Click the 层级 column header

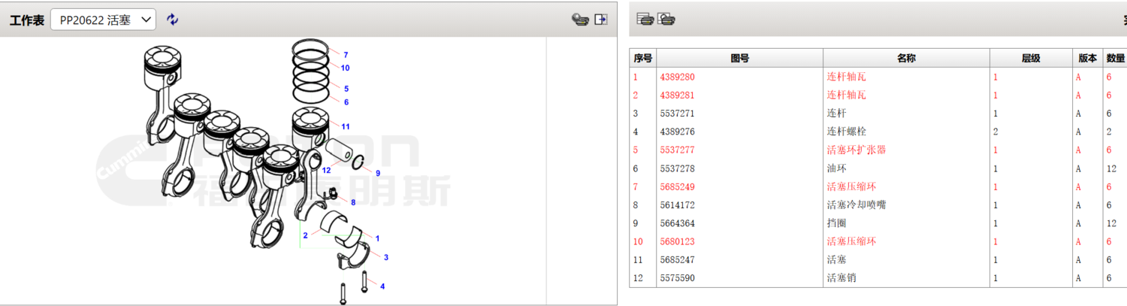(1030, 59)
